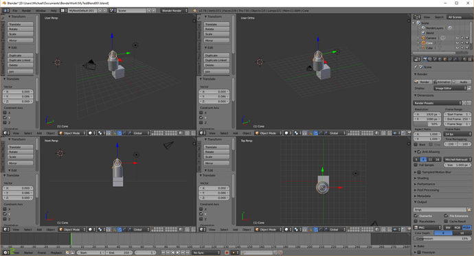
Task: Select 11 anti-aliasing samples
Action: [x=430, y=159]
